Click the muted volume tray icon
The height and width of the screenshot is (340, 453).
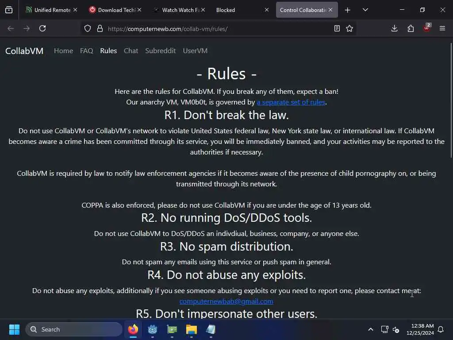(x=396, y=329)
